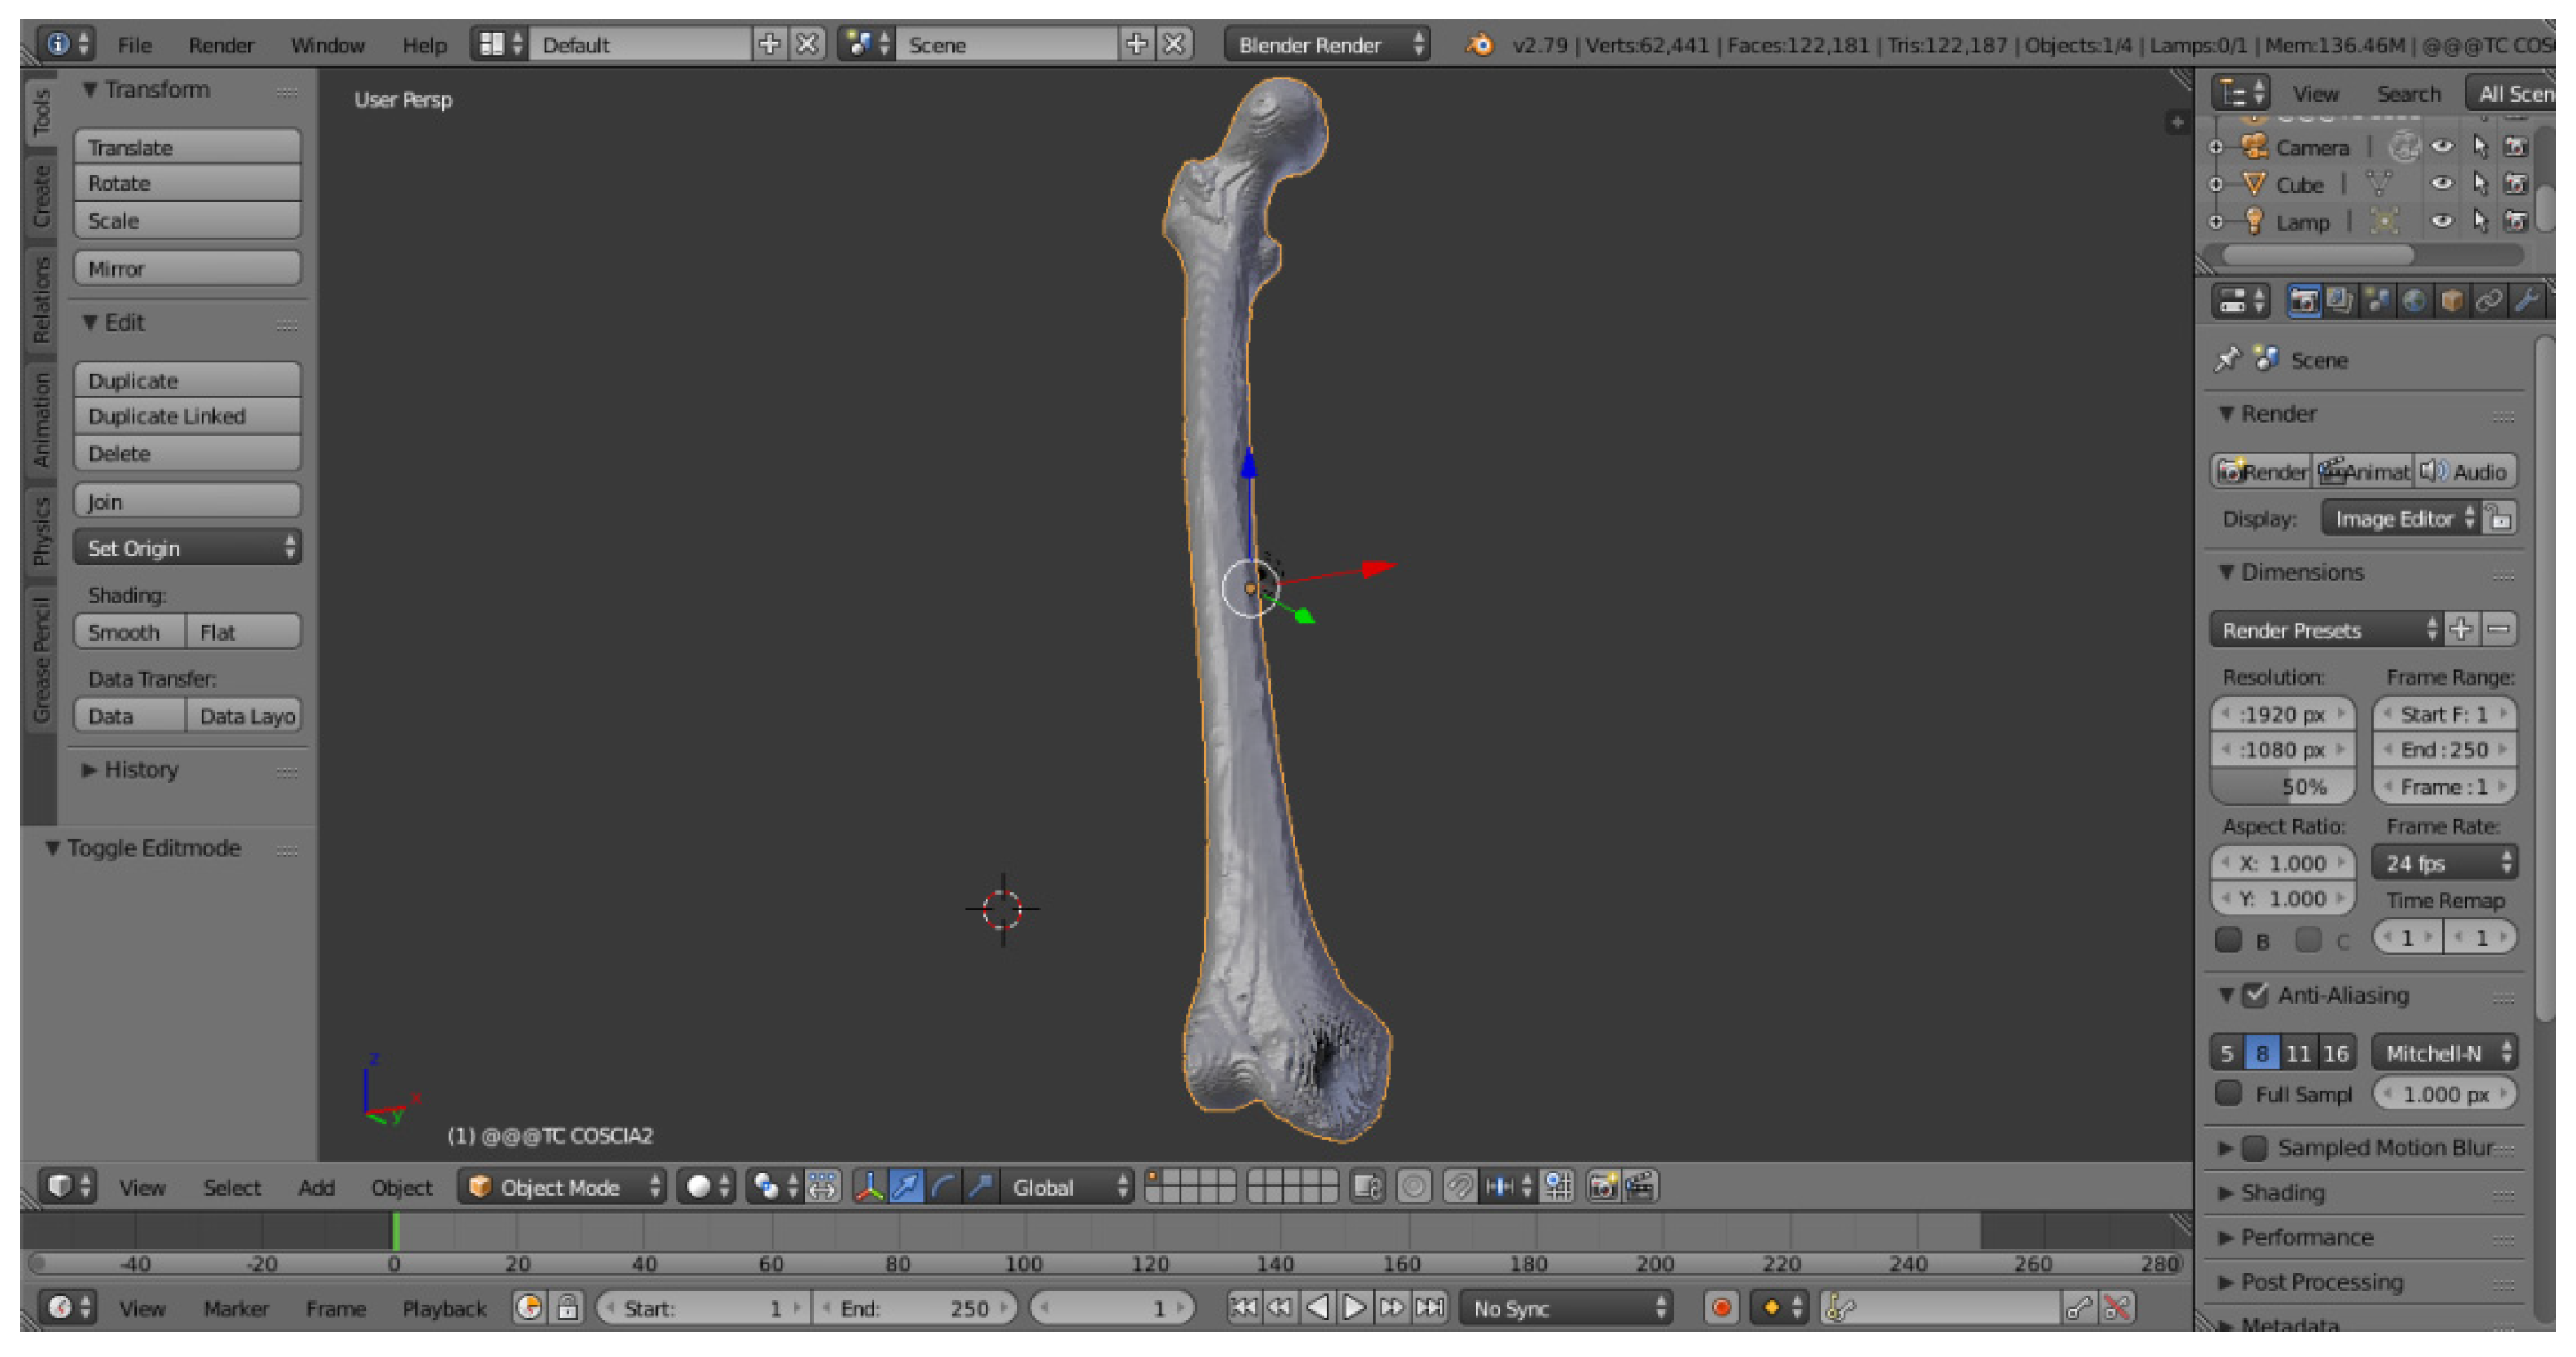Open the modifiers wrench tab

(2527, 301)
